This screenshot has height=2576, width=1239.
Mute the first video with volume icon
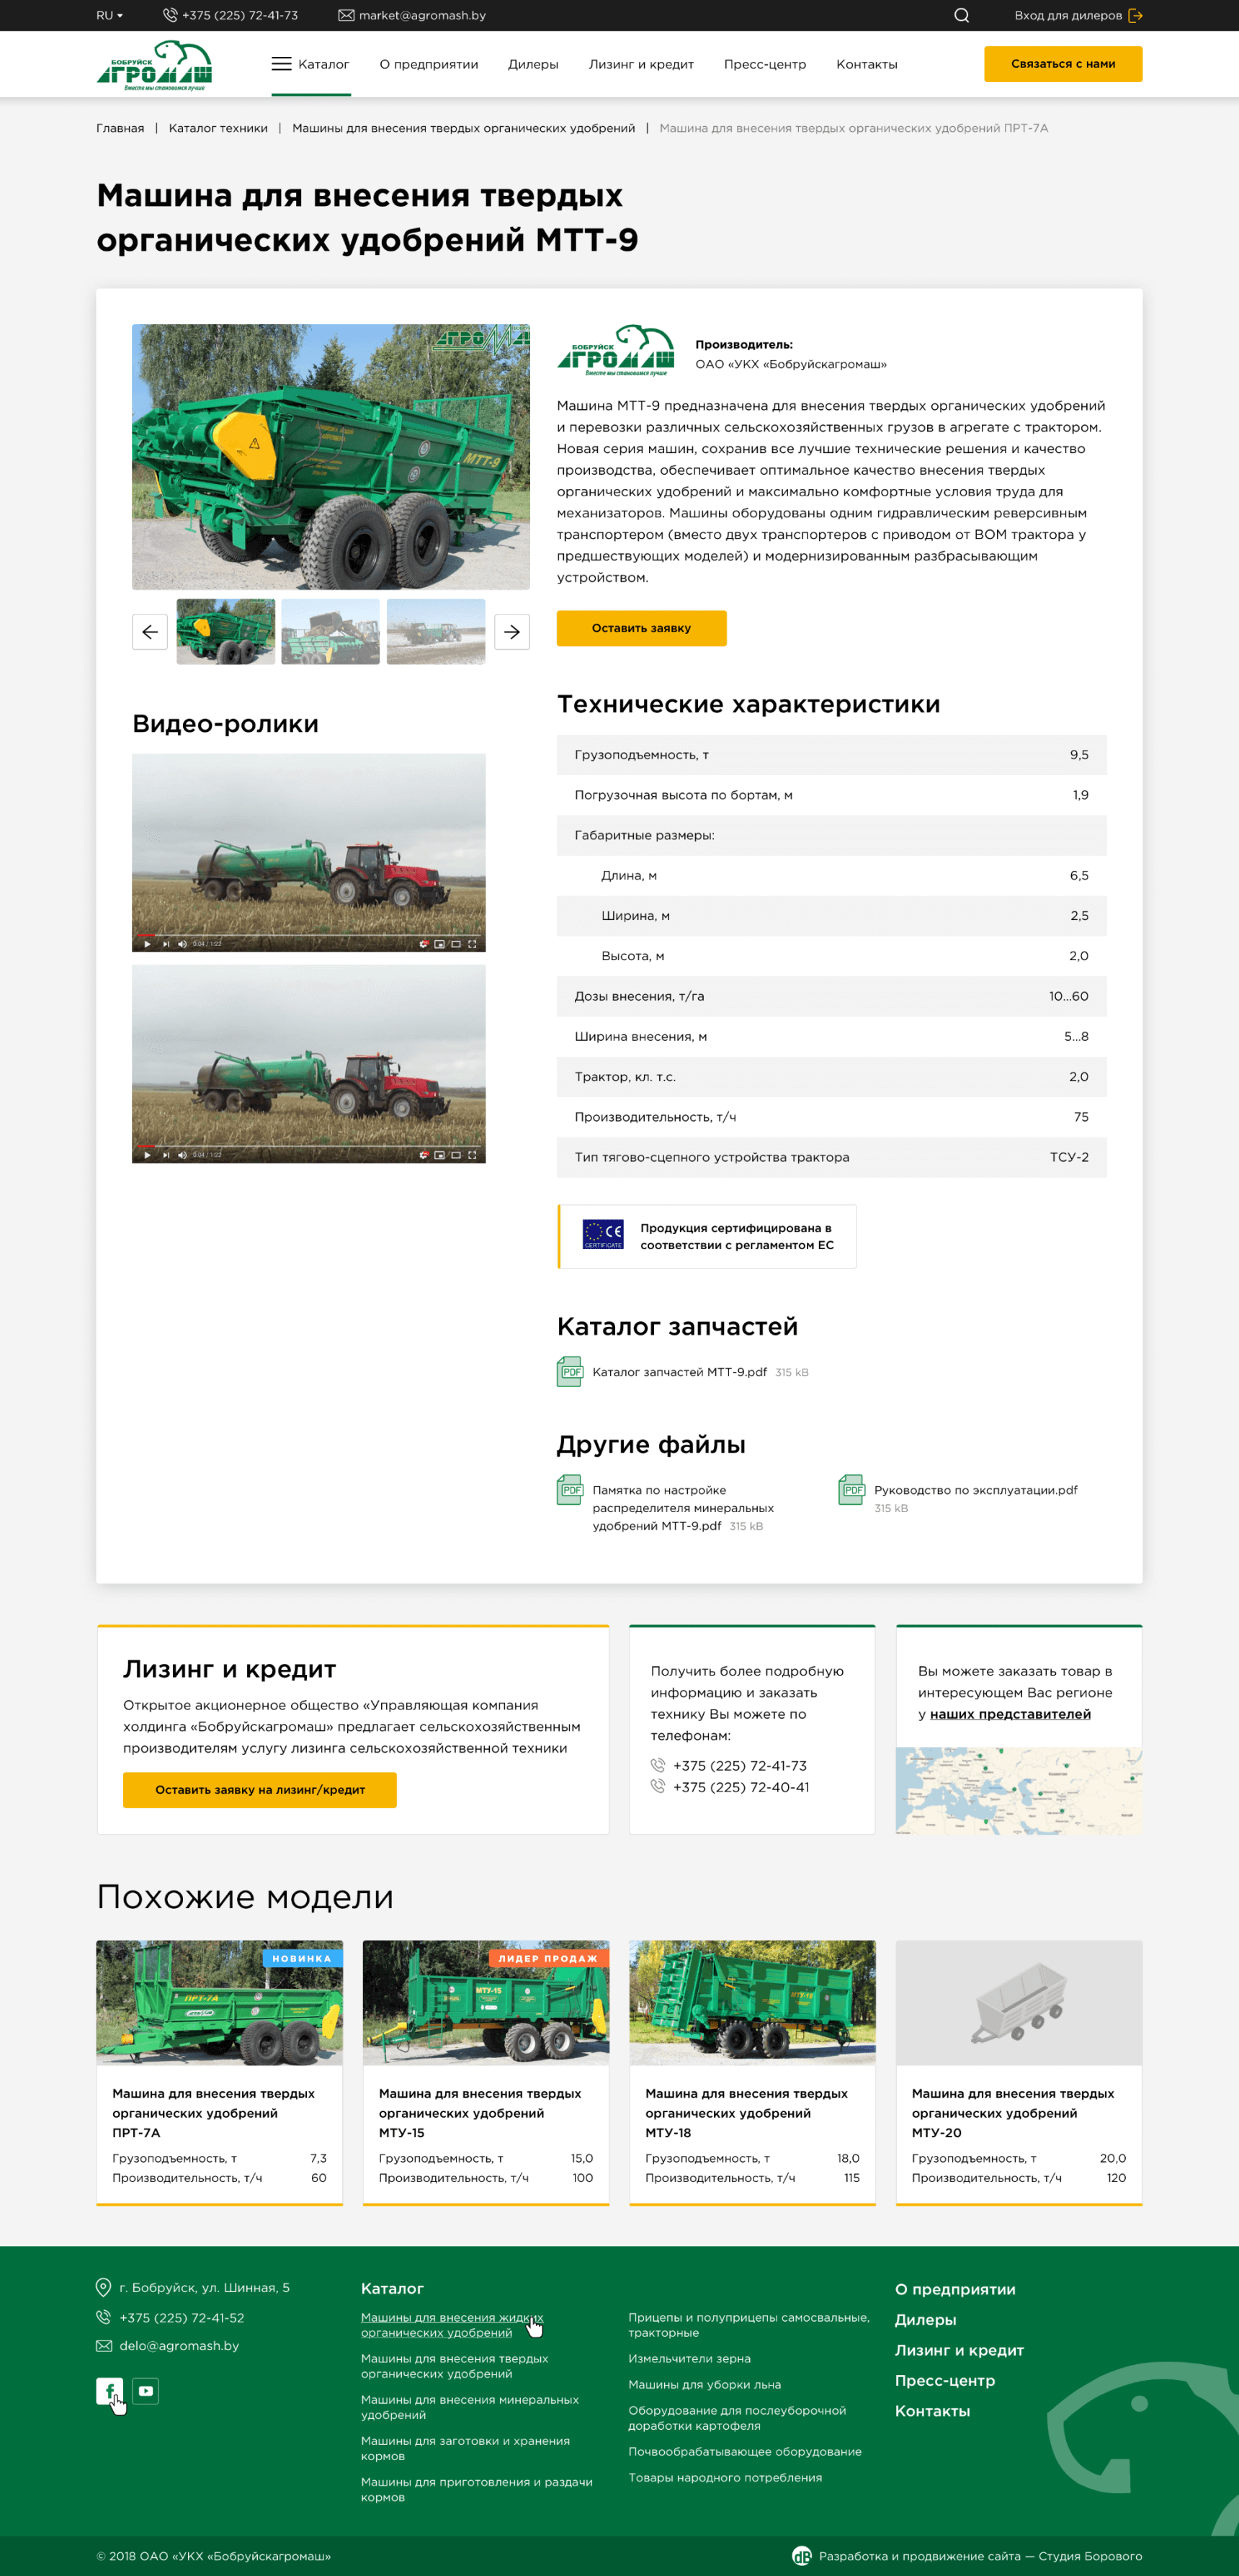(182, 944)
